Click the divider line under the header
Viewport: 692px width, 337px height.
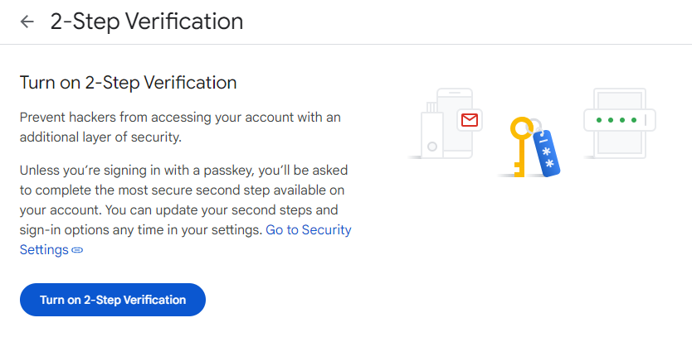pos(346,44)
